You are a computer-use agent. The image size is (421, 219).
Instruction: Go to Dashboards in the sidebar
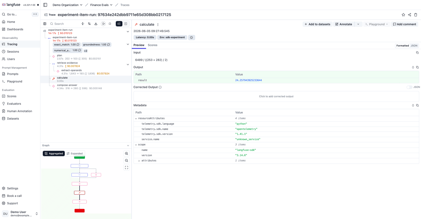(20, 29)
